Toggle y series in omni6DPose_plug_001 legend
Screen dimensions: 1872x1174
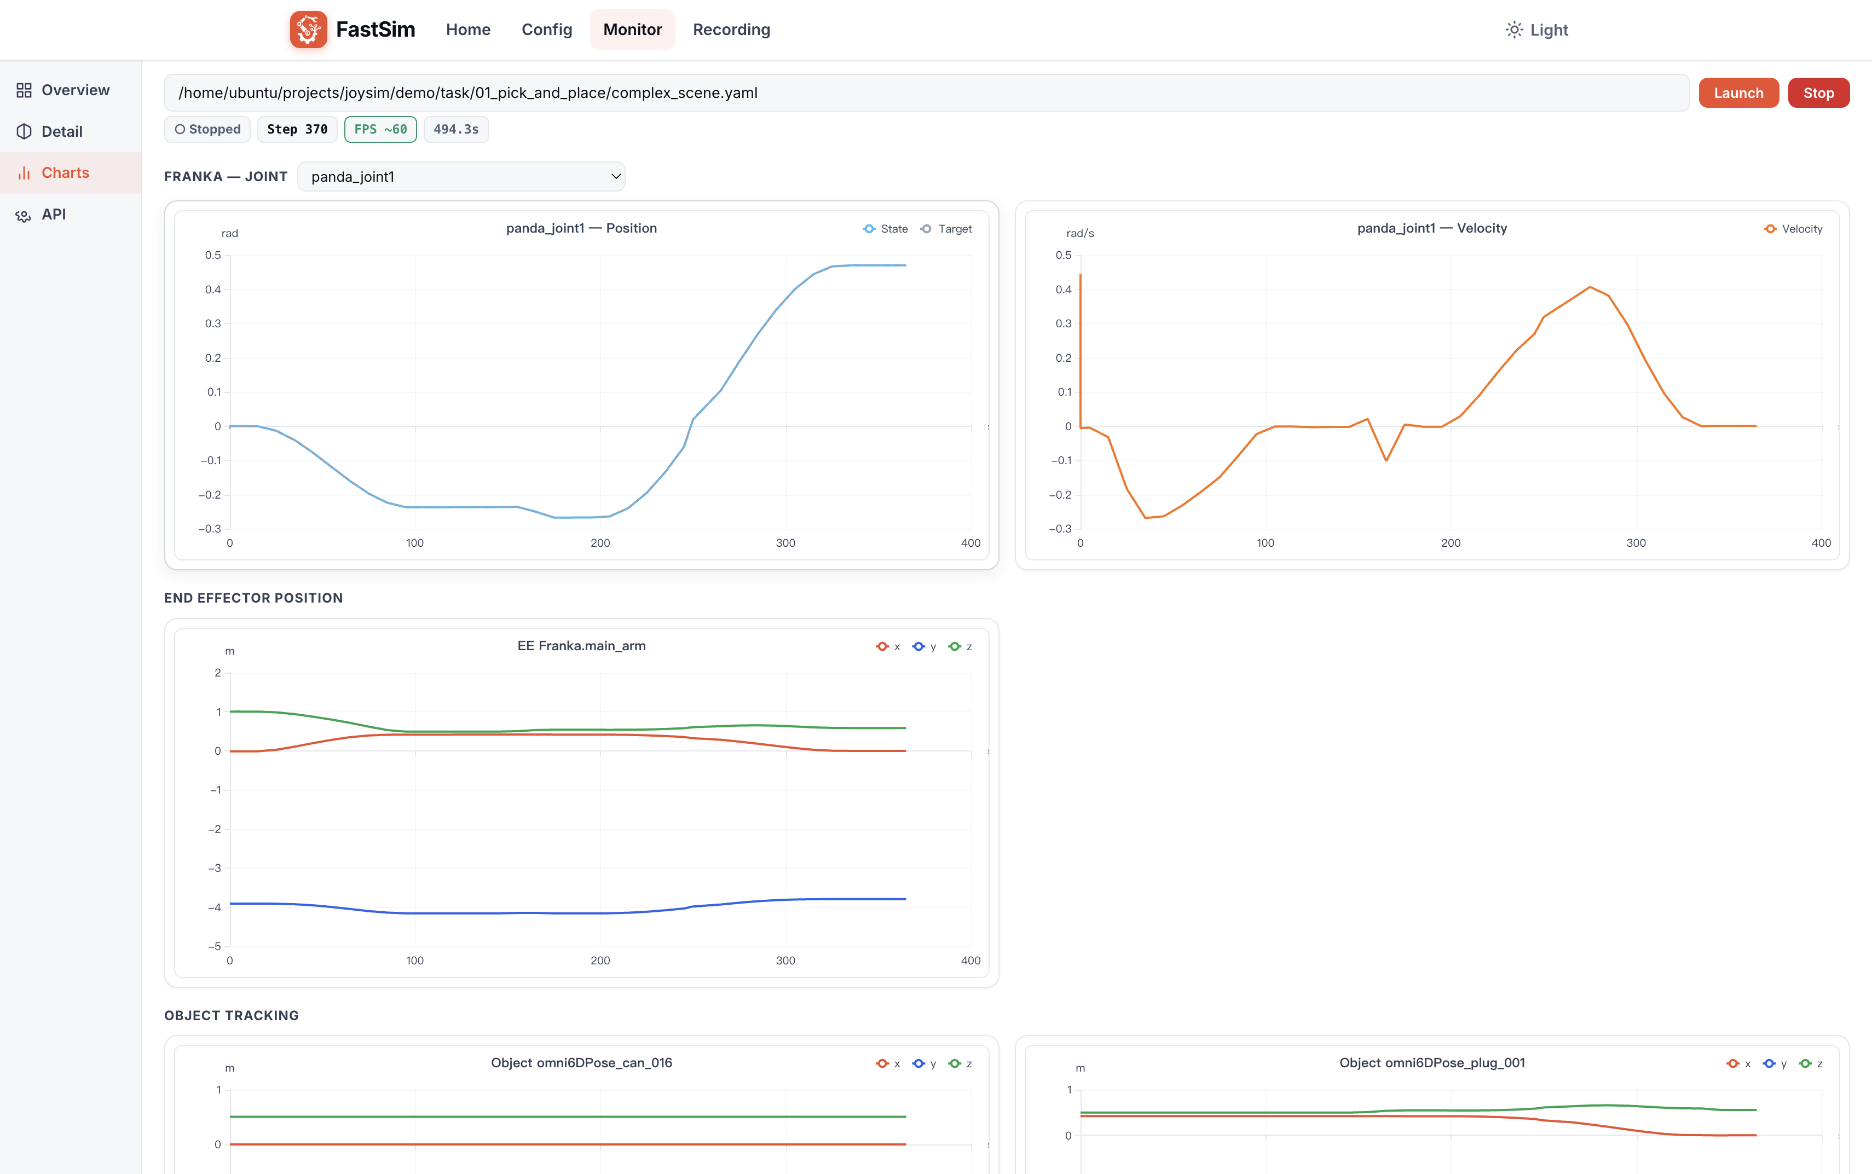[1775, 1064]
